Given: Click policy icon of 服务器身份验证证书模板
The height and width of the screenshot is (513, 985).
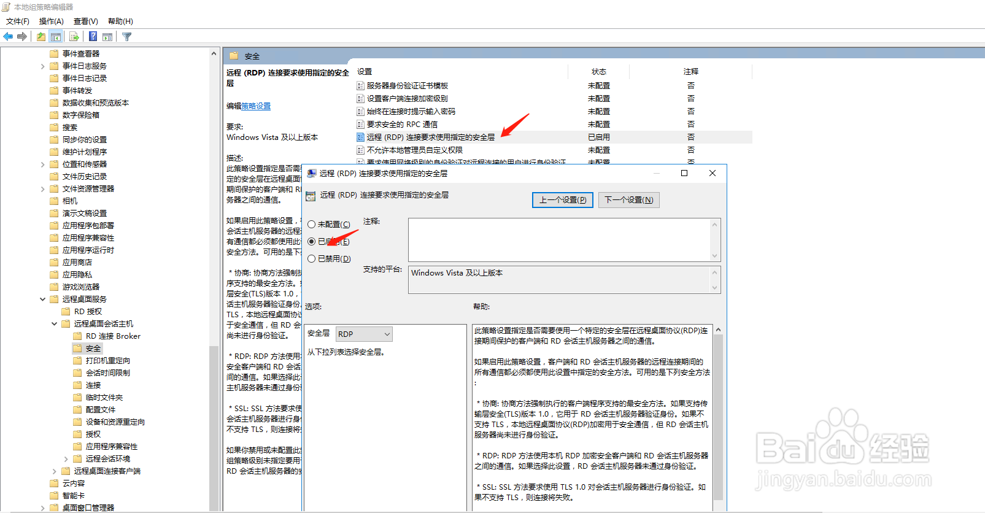Looking at the screenshot, I should (361, 85).
